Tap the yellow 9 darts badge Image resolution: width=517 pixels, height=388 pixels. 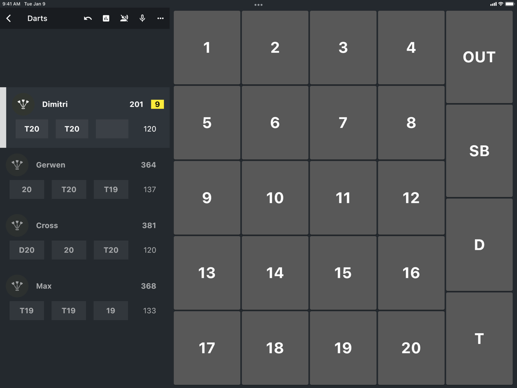(x=157, y=104)
